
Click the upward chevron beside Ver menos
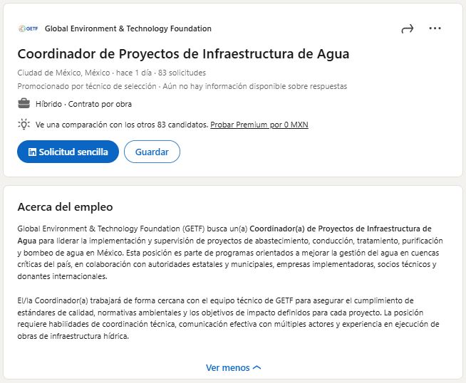pos(257,367)
